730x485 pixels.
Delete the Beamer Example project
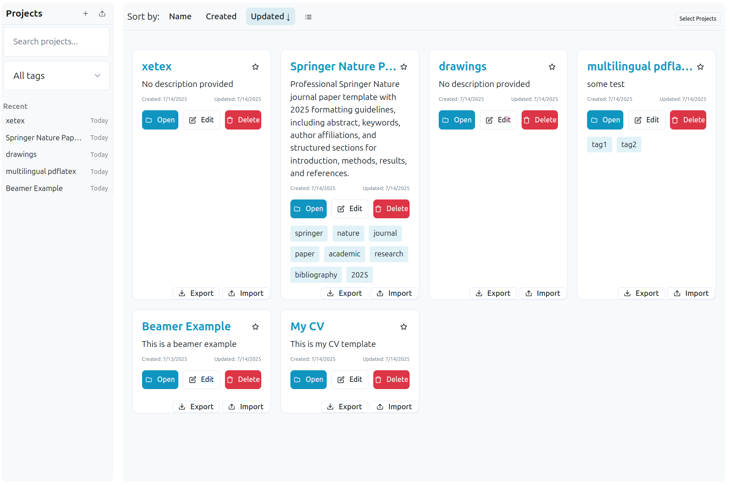243,380
